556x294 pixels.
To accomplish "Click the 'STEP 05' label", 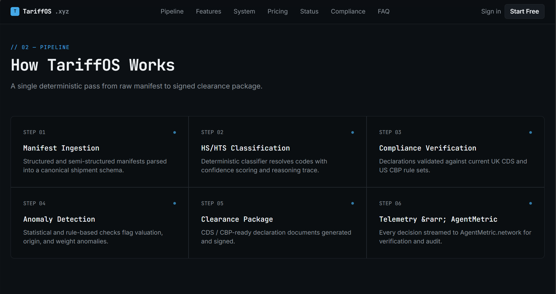I will (212, 203).
